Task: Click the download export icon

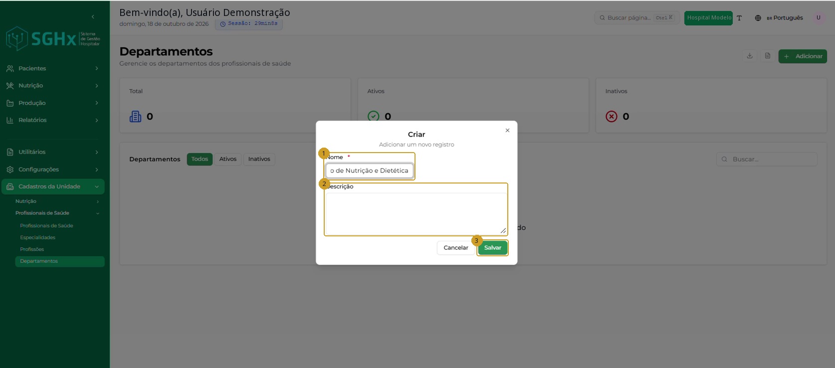Action: (x=749, y=56)
